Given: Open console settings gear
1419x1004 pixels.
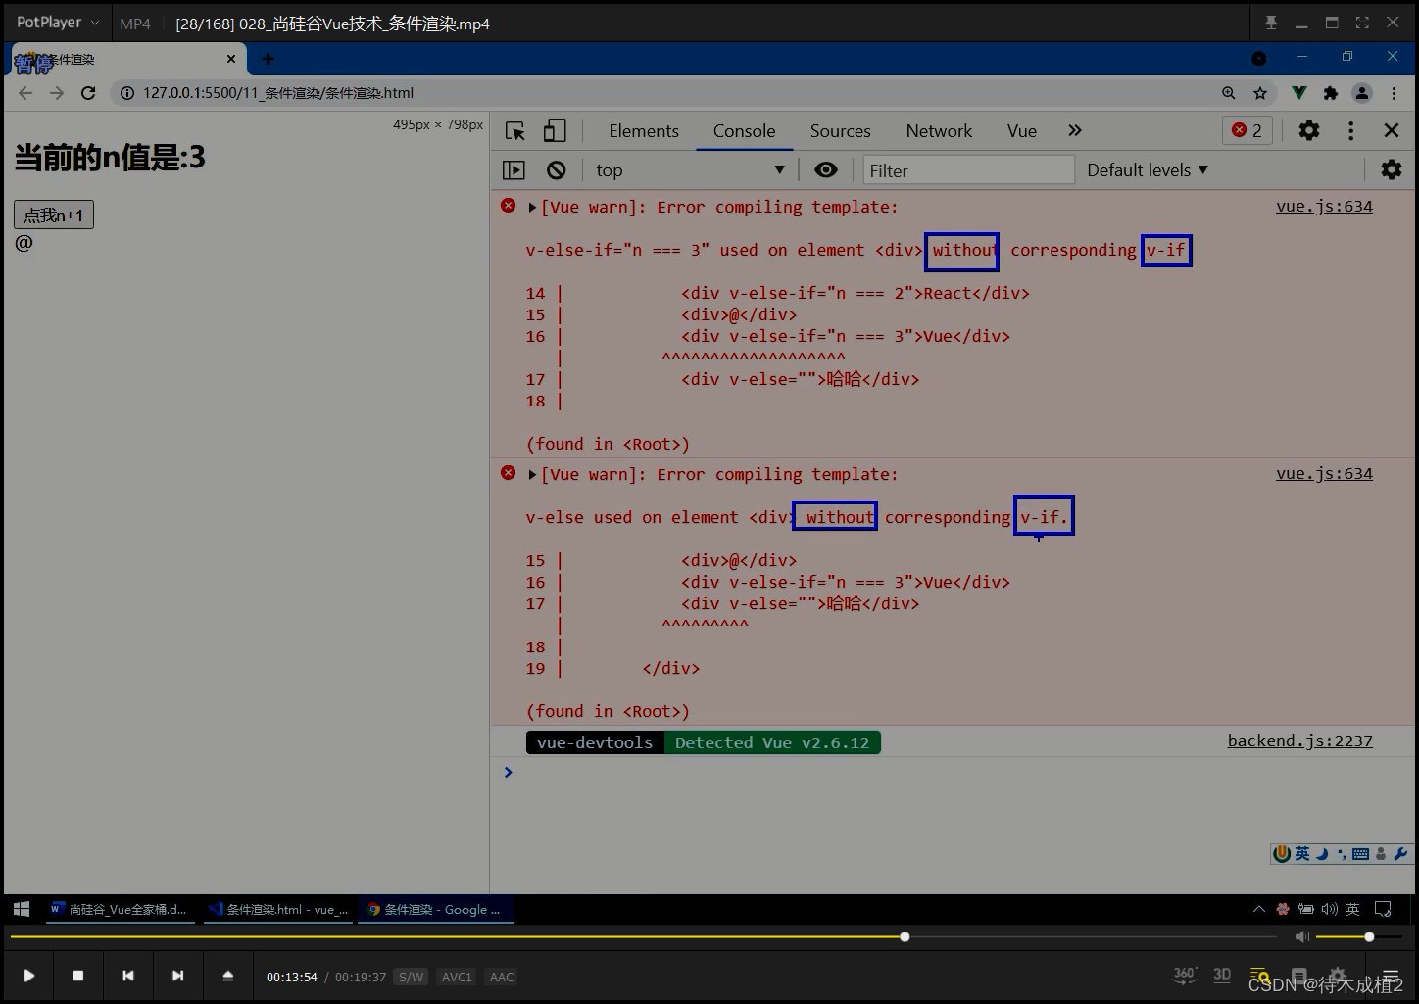Looking at the screenshot, I should [x=1392, y=170].
